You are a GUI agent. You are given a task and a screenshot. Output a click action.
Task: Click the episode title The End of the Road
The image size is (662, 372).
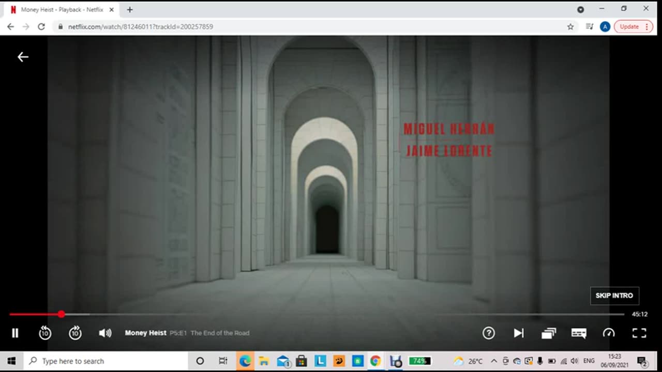pos(220,333)
